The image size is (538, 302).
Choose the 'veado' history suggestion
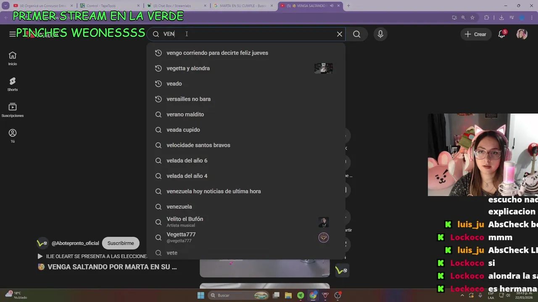tap(246, 83)
